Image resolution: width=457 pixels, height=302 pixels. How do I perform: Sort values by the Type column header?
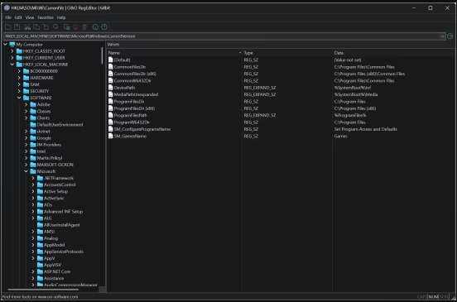[x=287, y=53]
